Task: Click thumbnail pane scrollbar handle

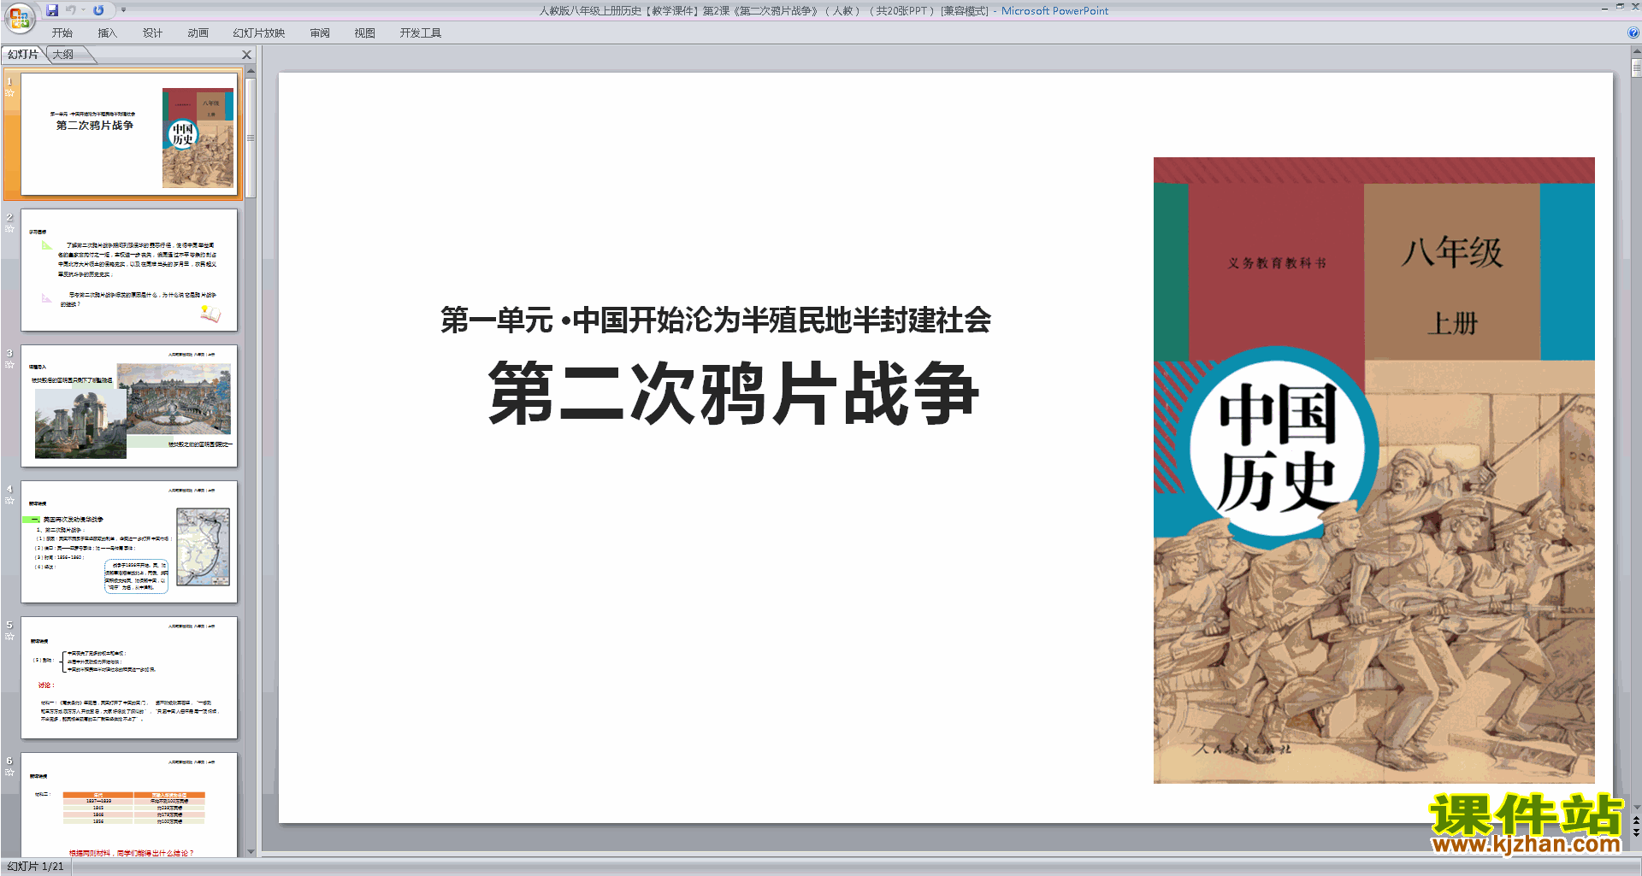Action: pyautogui.click(x=251, y=138)
